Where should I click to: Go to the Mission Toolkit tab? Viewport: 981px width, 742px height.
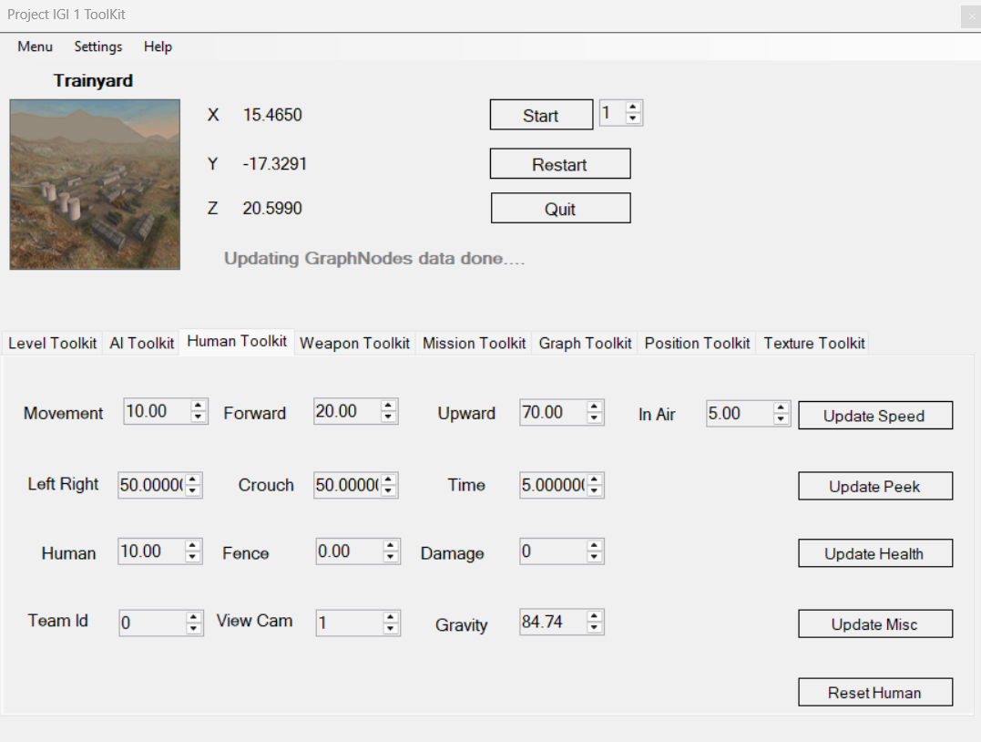[x=475, y=343]
